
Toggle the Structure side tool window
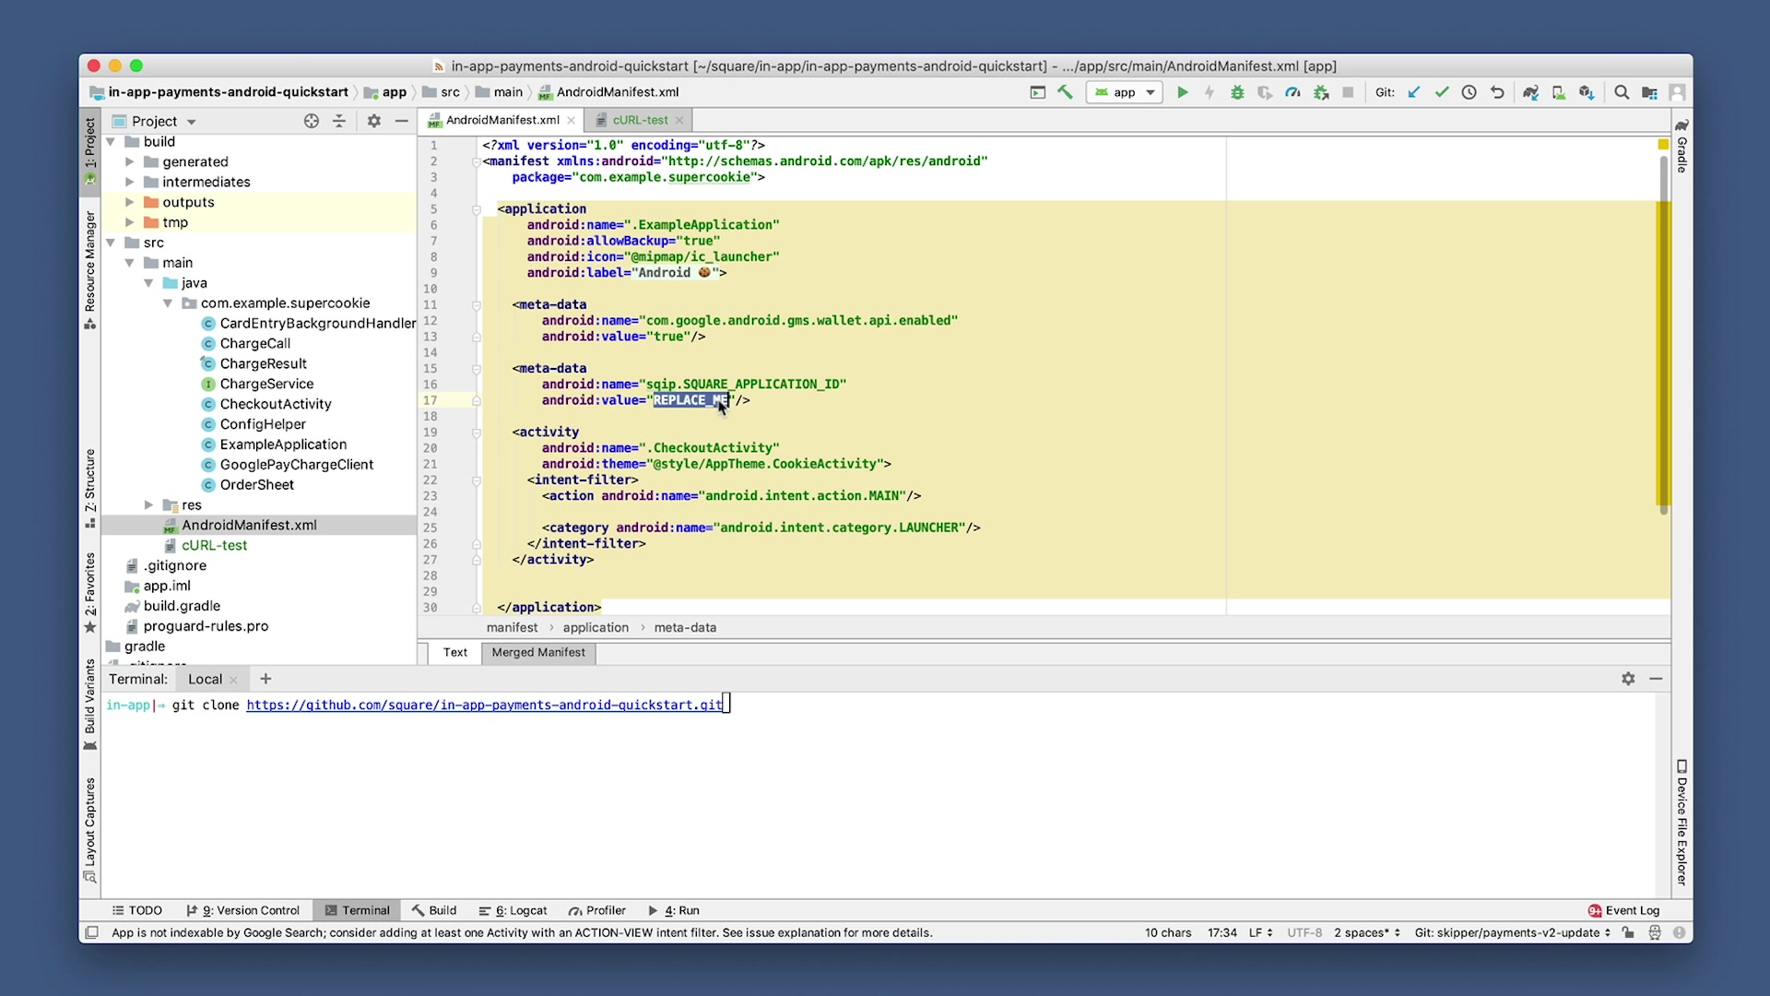[89, 487]
